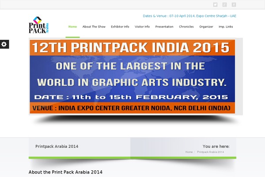
Task: Open Chronicles menu item
Action: point(186,27)
